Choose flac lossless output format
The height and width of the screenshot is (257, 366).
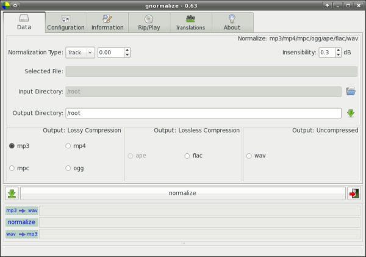pyautogui.click(x=187, y=156)
